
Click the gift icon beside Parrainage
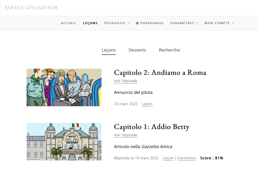(137, 23)
